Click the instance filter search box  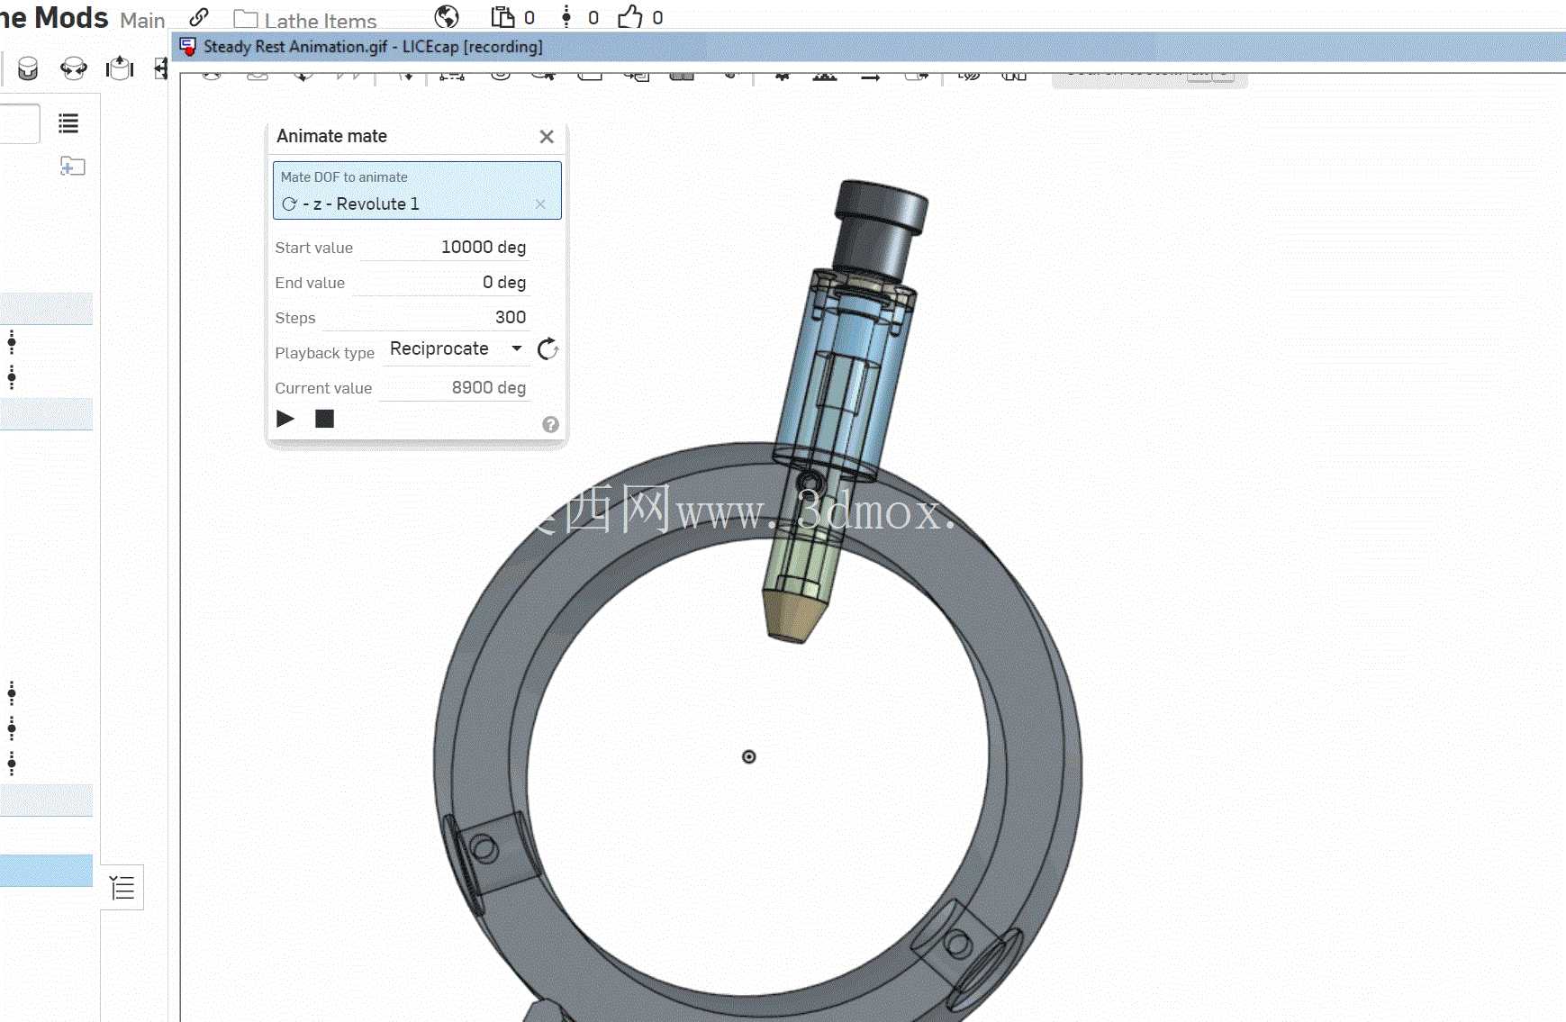coord(19,123)
